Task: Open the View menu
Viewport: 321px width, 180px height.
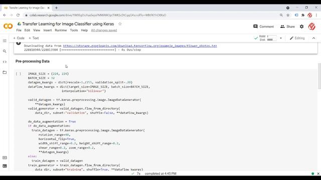Action: coord(37,30)
